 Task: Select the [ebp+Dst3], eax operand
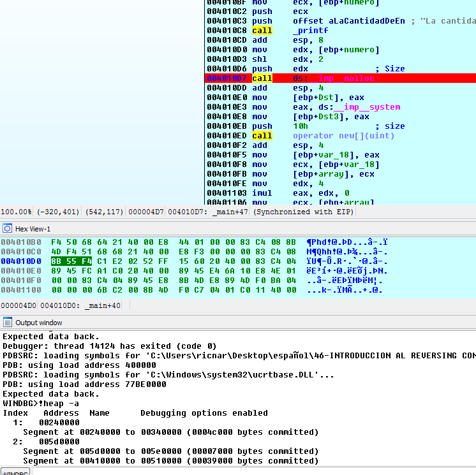tap(331, 117)
